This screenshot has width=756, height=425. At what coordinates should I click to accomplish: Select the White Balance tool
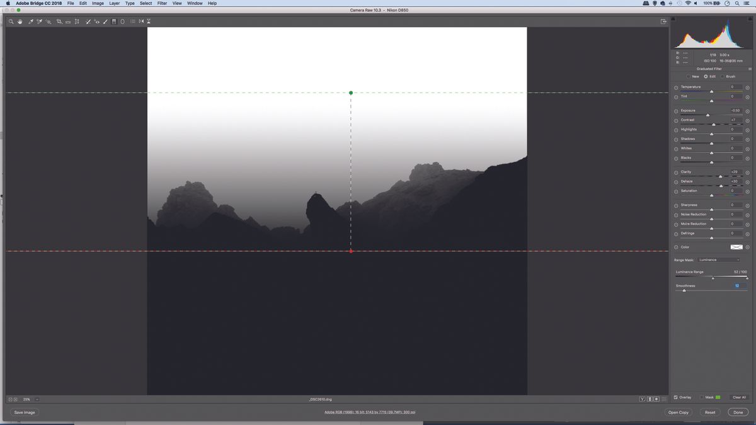point(30,21)
